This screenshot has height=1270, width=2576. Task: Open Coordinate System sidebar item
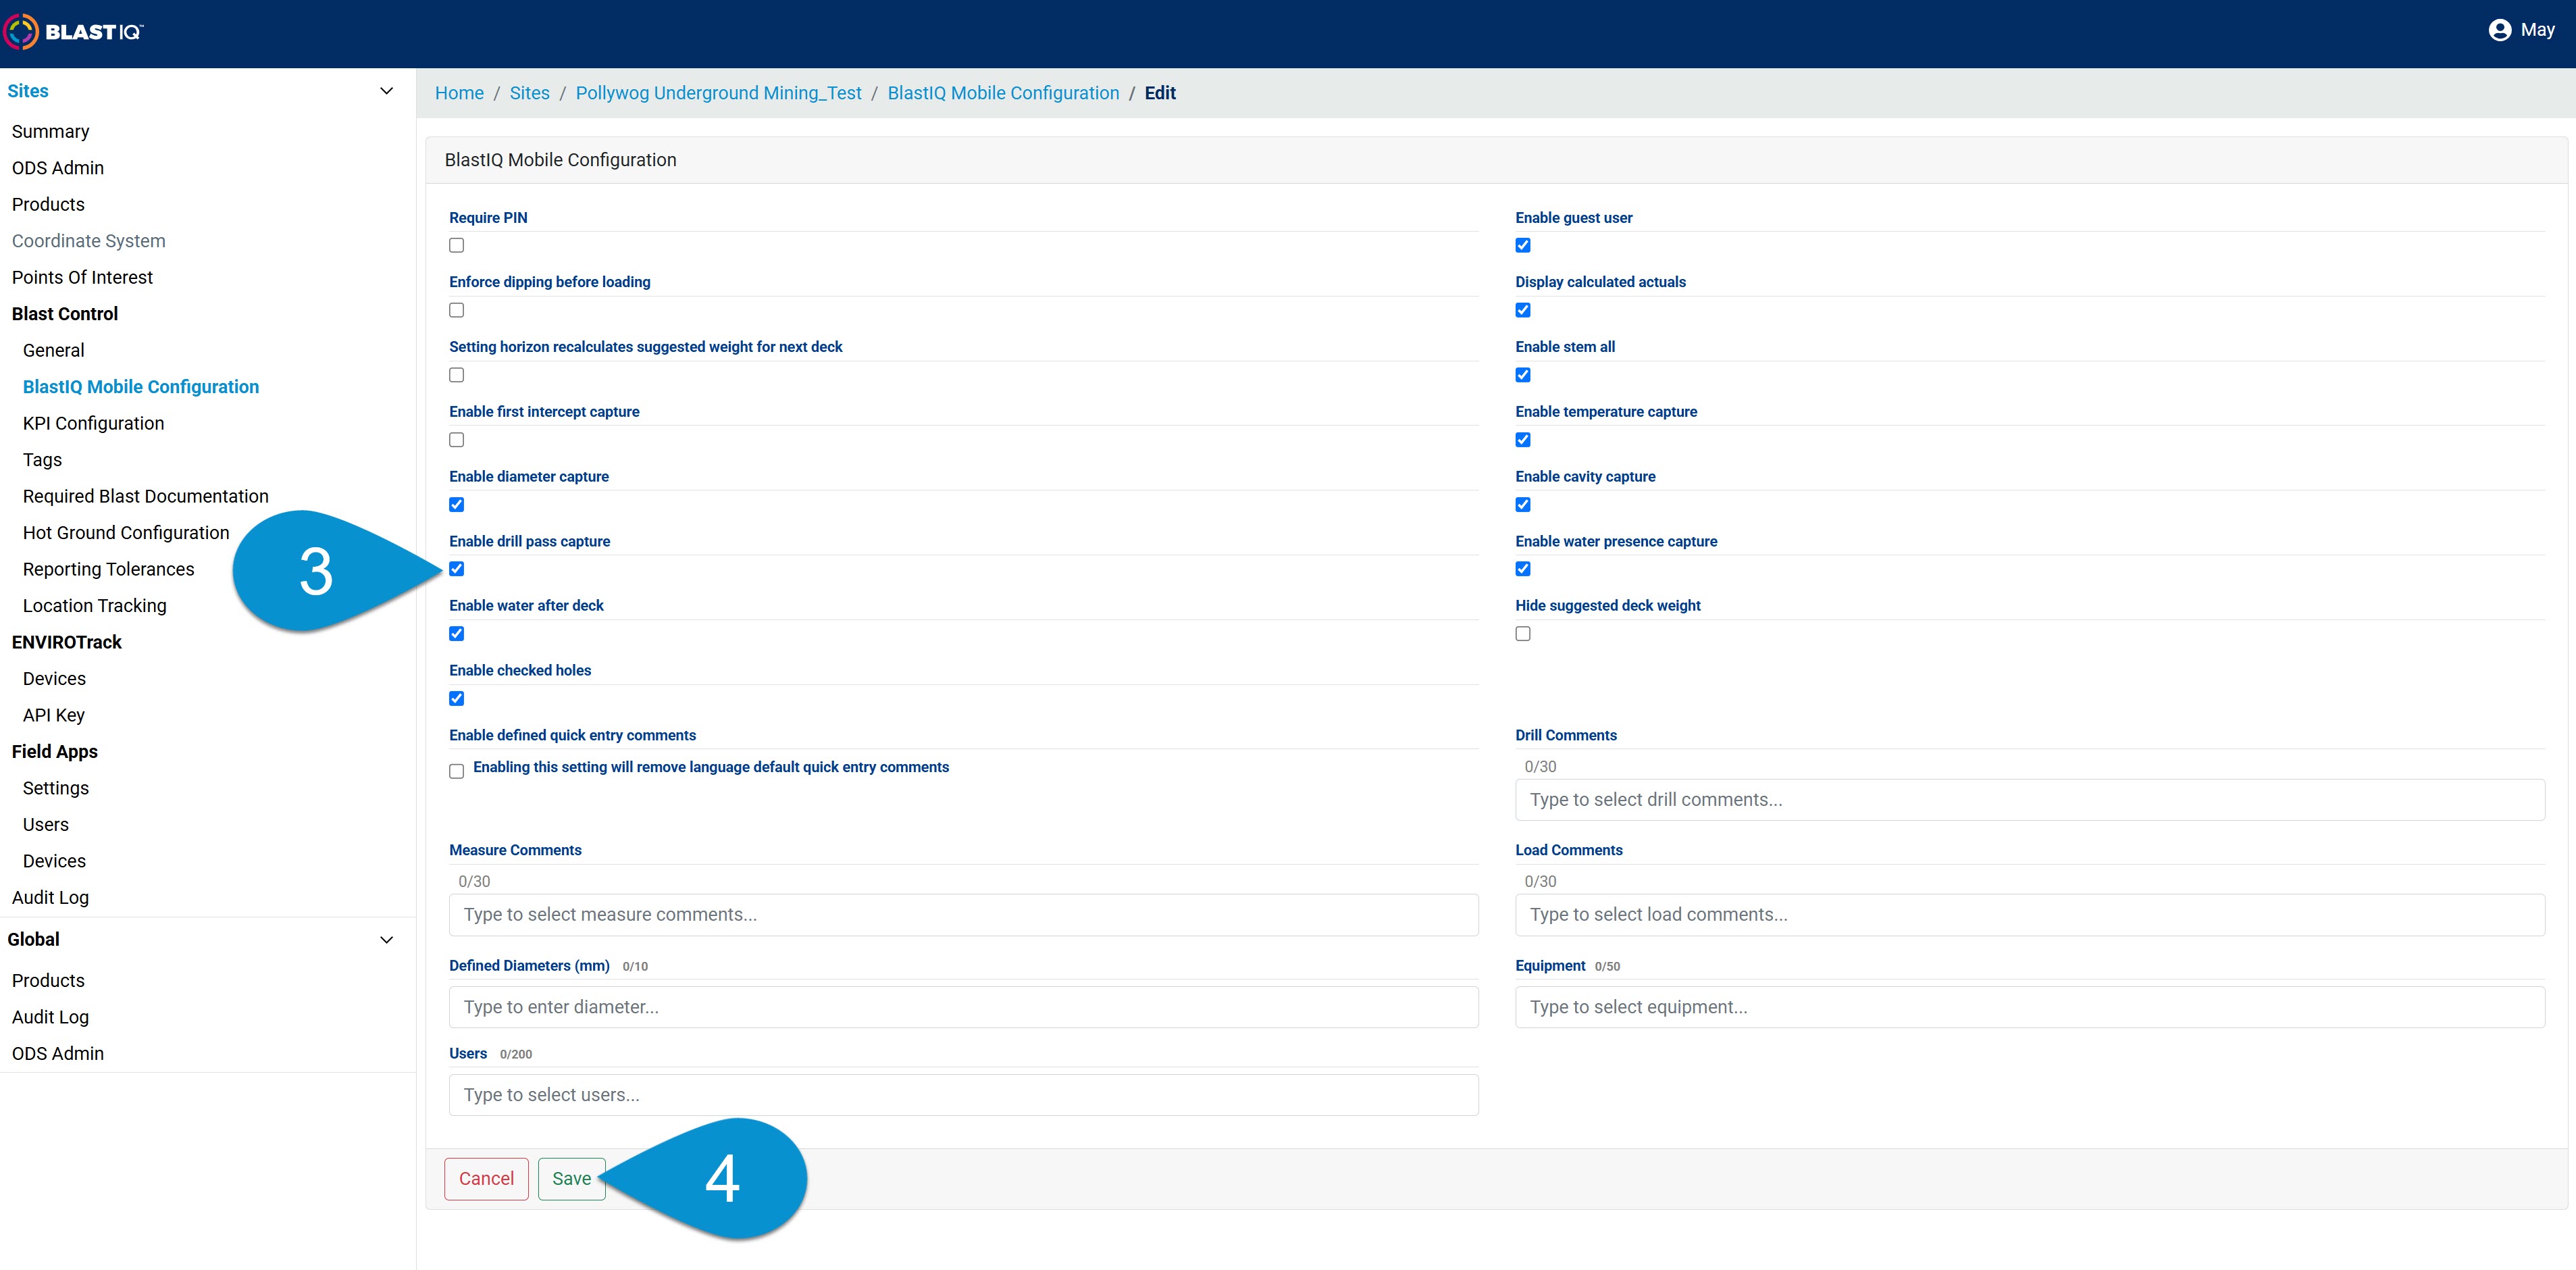pyautogui.click(x=89, y=241)
